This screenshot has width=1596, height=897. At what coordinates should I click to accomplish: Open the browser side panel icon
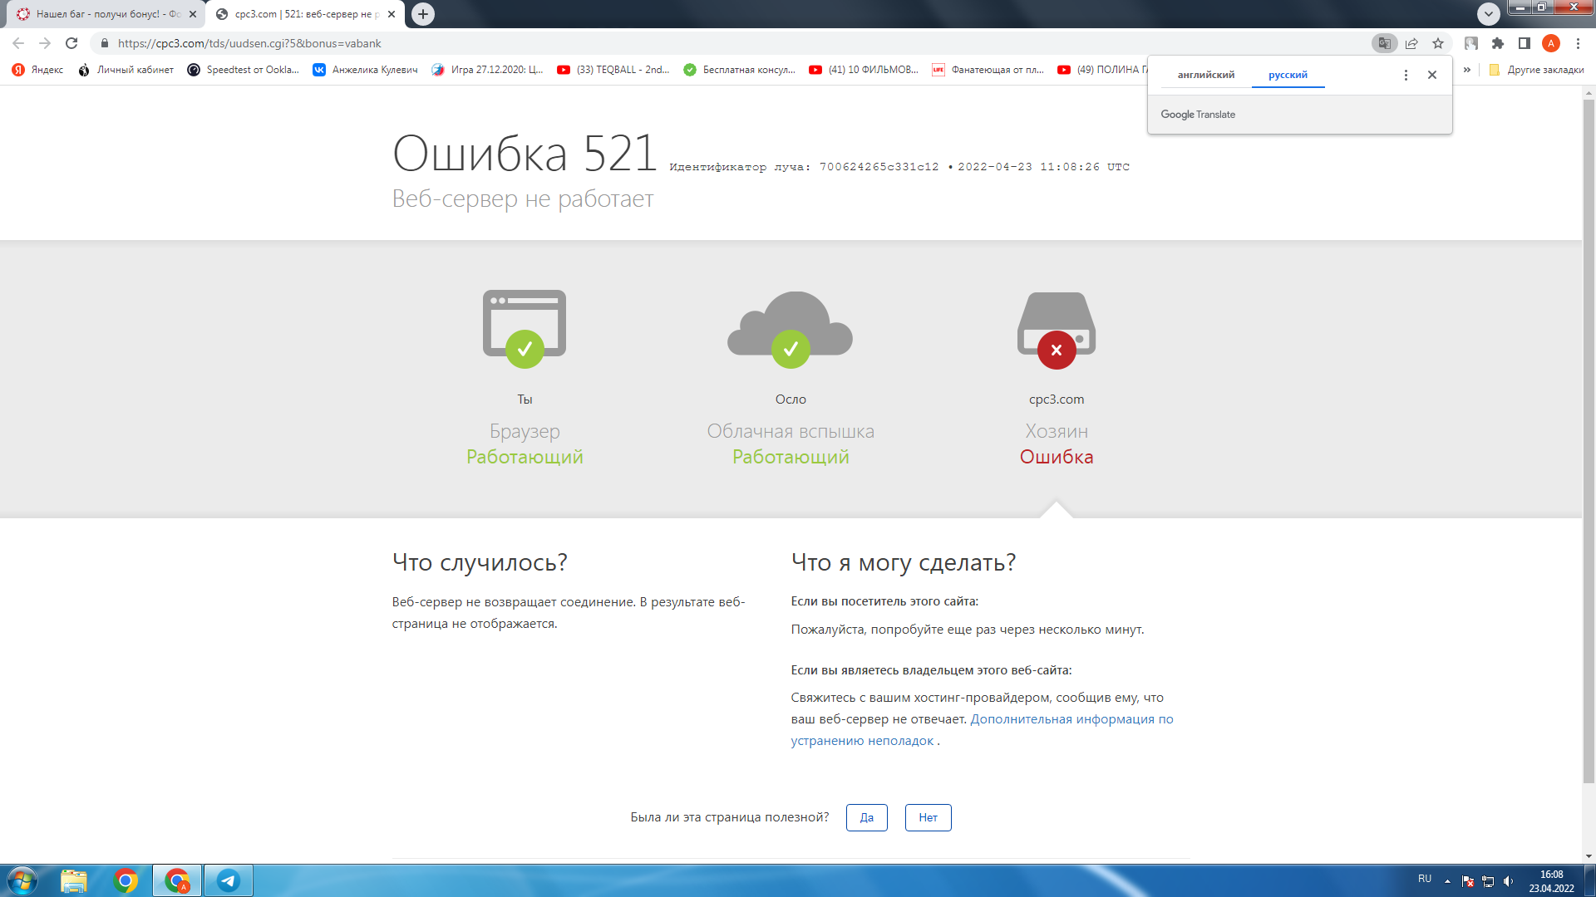tap(1525, 43)
